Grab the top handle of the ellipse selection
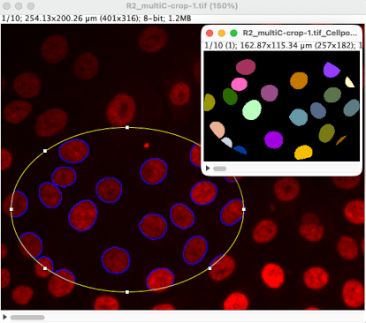Viewport: 366px width, 323px height. (x=127, y=127)
